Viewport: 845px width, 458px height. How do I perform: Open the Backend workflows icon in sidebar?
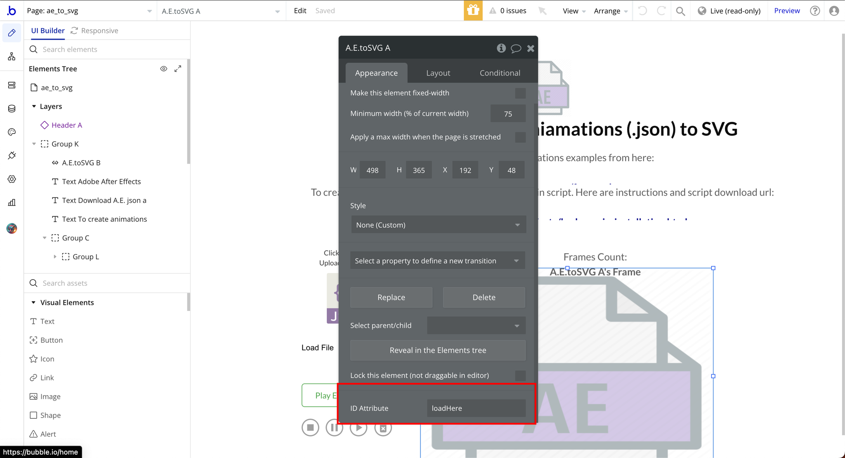click(12, 85)
